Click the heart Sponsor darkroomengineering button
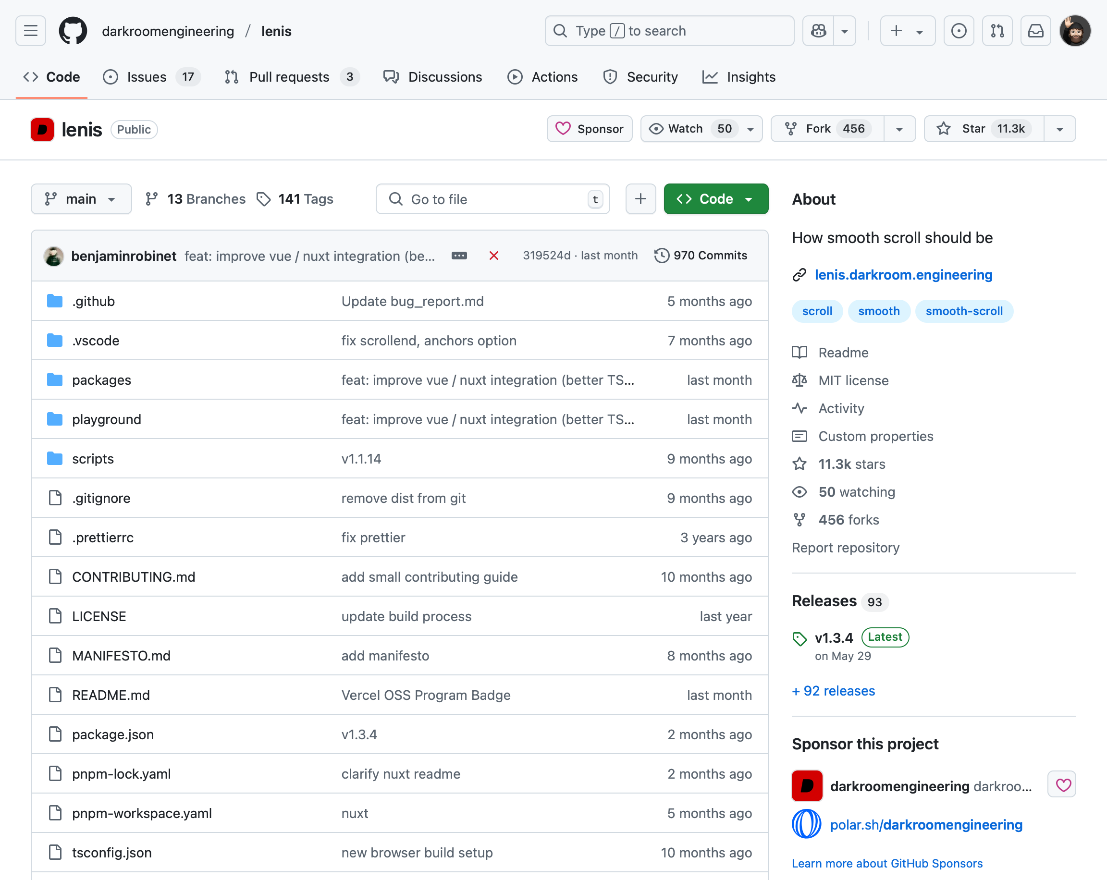 [x=1062, y=784]
